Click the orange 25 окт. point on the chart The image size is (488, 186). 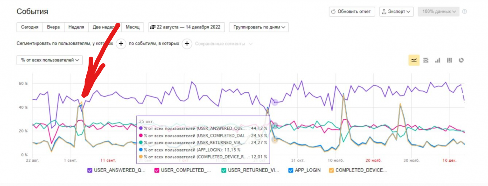click(275, 140)
